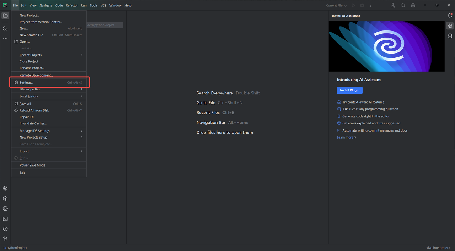Select Settings... from the File menu
This screenshot has height=251, width=455.
(49, 83)
